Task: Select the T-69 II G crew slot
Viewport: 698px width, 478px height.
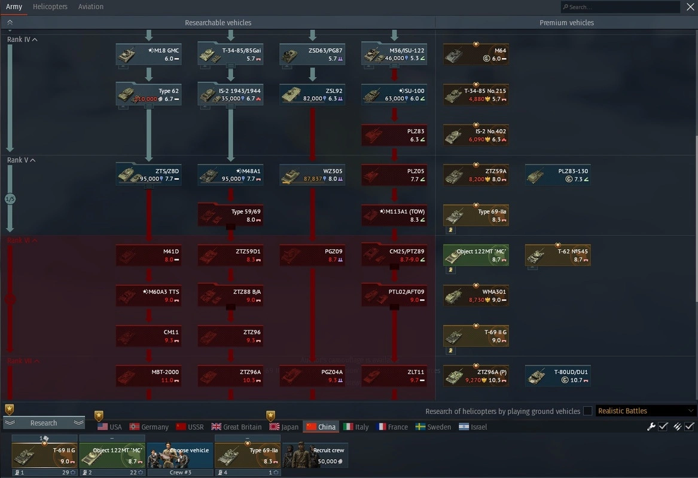Action: click(44, 455)
